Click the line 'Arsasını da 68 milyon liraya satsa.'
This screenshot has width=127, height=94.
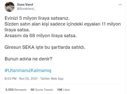(41, 36)
